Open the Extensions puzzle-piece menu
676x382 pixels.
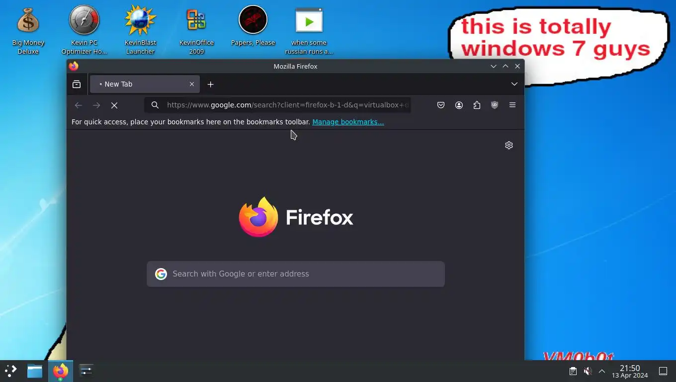click(x=477, y=105)
